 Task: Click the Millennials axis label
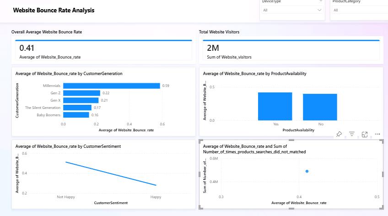pos(51,86)
